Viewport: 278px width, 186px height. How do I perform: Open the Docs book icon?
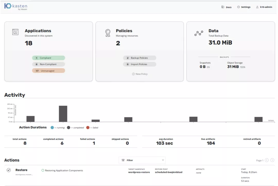click(223, 7)
